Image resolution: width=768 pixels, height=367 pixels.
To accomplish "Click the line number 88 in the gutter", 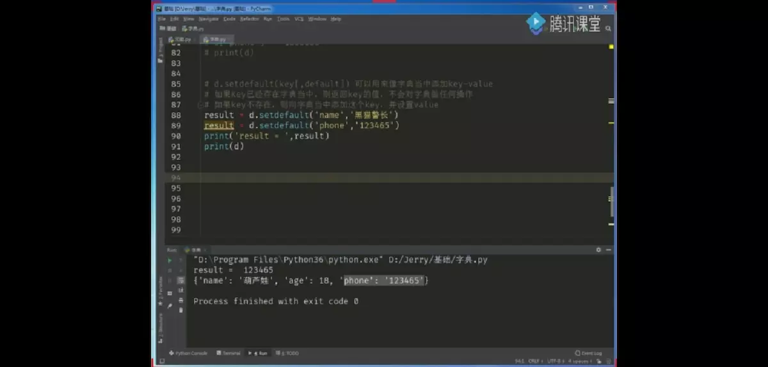I will (176, 115).
